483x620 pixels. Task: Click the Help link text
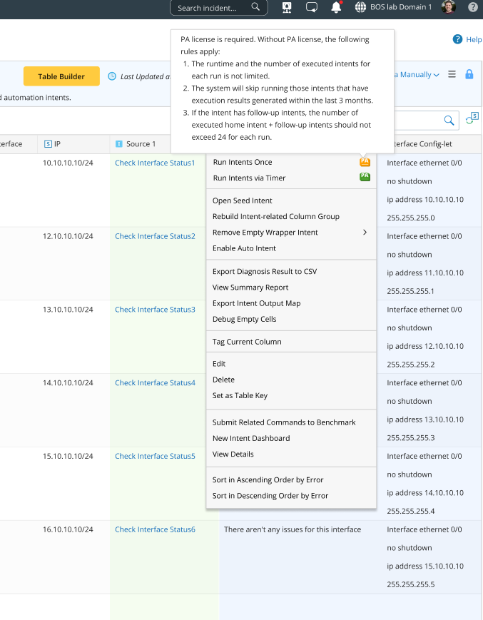click(x=474, y=39)
